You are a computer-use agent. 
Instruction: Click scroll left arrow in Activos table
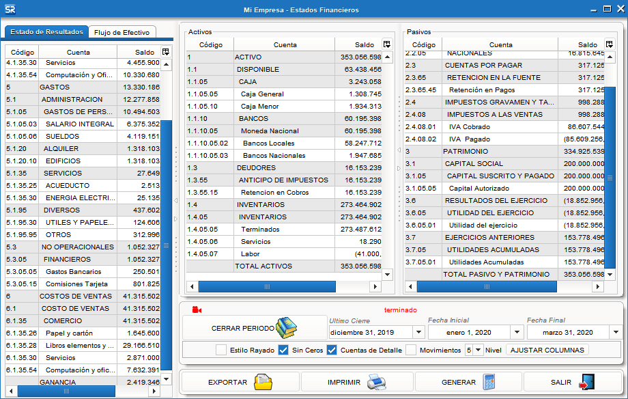pos(192,286)
